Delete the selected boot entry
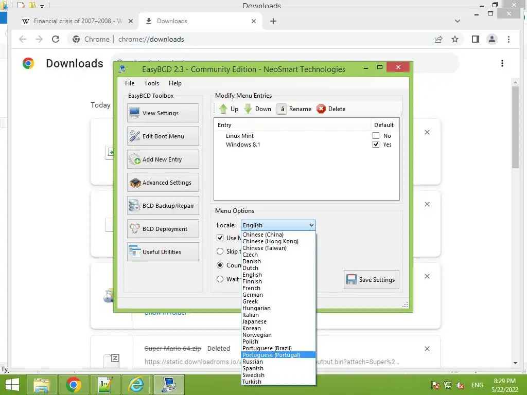 (331, 109)
